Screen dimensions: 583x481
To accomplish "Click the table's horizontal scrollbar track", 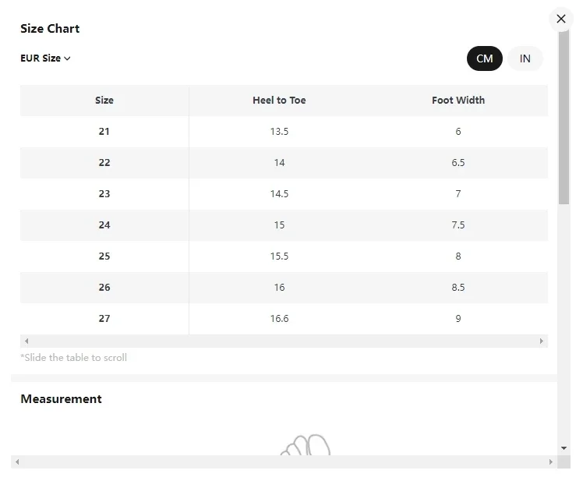I will [284, 341].
